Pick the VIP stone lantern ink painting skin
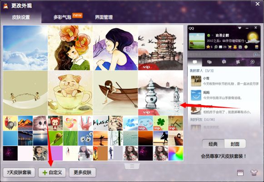Viewport: 264px width, 182px height. 160,93
